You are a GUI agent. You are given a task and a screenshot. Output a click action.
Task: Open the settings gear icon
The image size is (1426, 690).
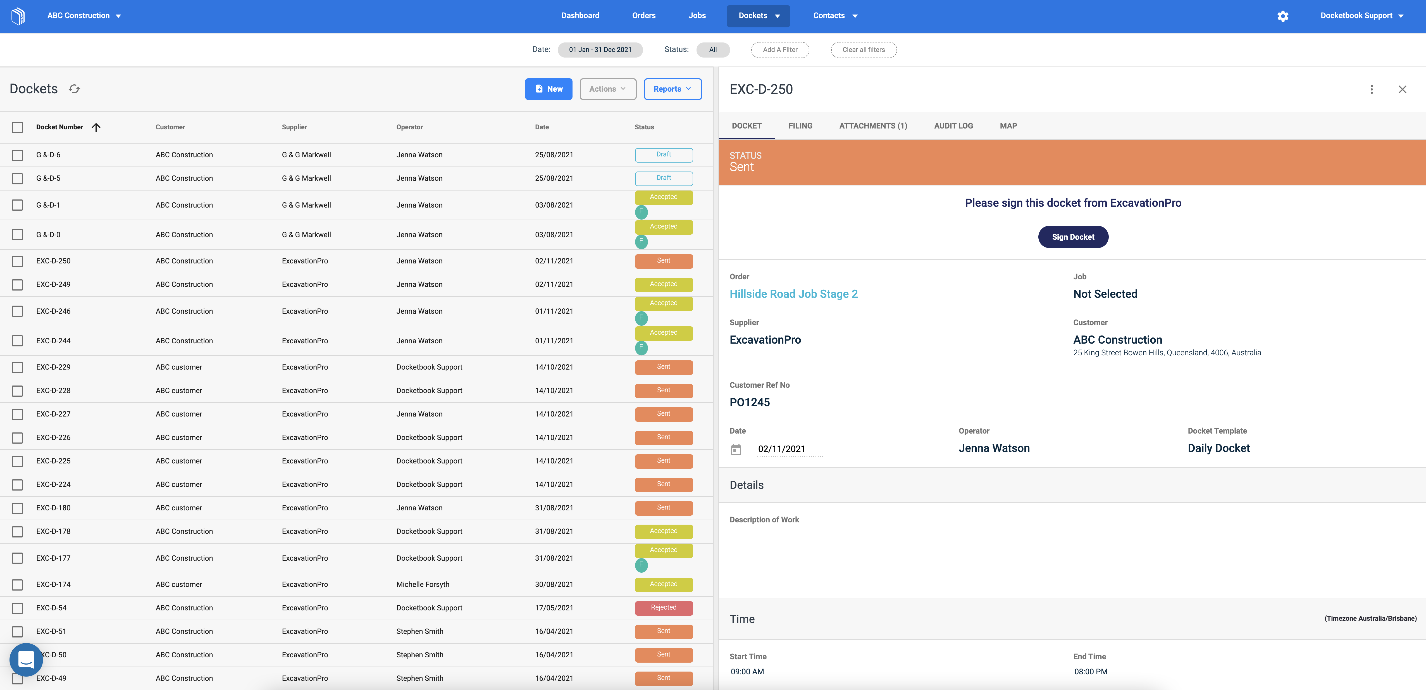[x=1283, y=16]
